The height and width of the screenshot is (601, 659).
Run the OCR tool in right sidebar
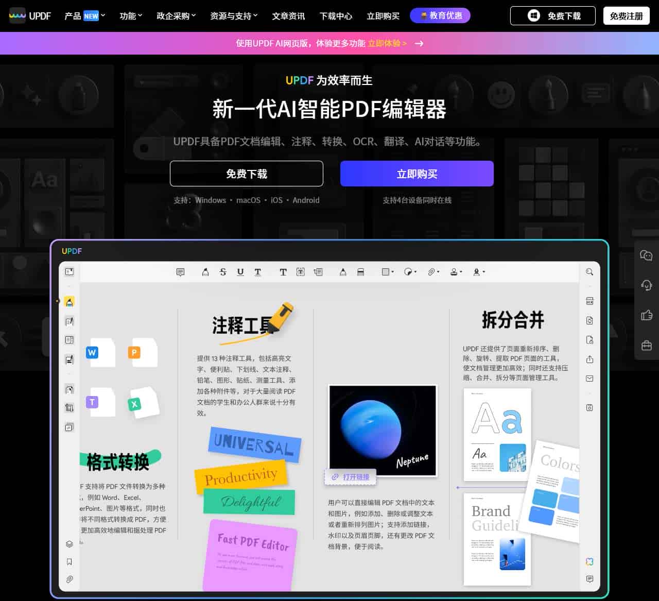(590, 301)
